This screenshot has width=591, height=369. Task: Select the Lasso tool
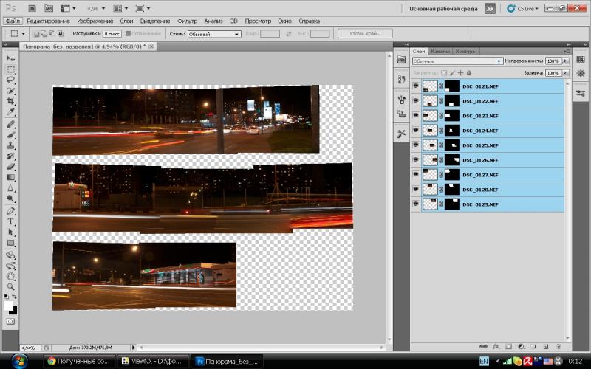[10, 80]
